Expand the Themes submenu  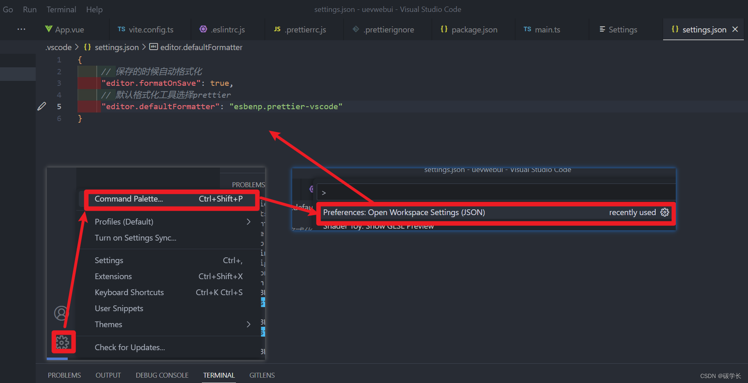168,324
